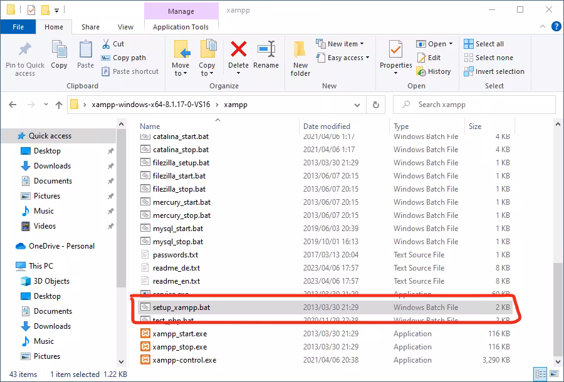Image resolution: width=564 pixels, height=382 pixels.
Task: Select catalina_stop.bat file
Action: tap(325, 150)
